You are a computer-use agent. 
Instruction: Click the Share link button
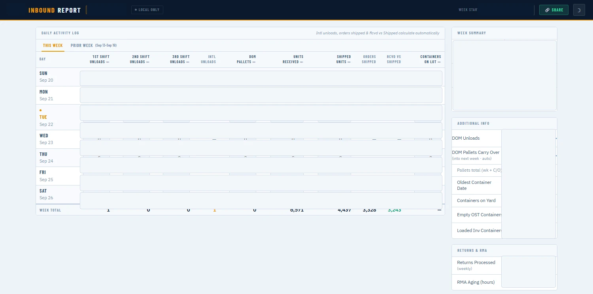coord(554,10)
